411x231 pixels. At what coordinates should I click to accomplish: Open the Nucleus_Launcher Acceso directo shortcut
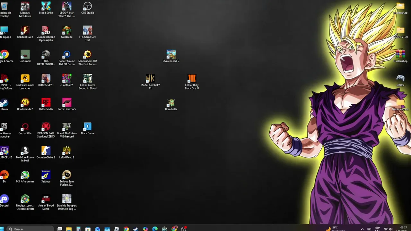25,202
